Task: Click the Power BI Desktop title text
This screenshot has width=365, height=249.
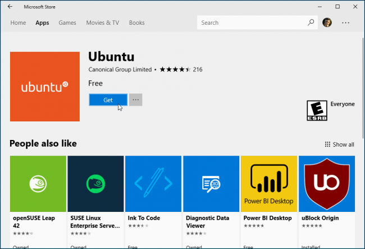Action: click(267, 218)
